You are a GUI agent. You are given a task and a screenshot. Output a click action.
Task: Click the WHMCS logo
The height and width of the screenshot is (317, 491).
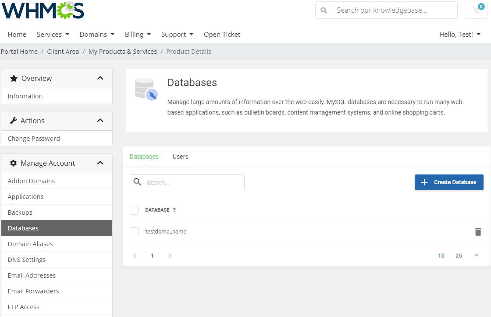pyautogui.click(x=43, y=10)
